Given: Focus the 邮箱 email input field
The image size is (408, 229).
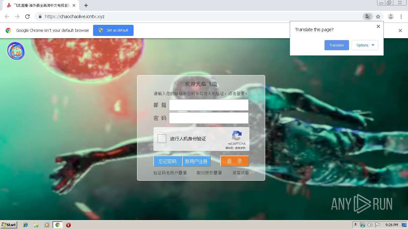Looking at the screenshot, I should pos(209,105).
